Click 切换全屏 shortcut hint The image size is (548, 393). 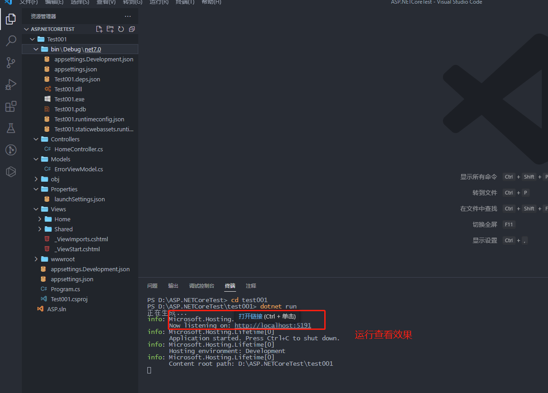[x=485, y=224]
